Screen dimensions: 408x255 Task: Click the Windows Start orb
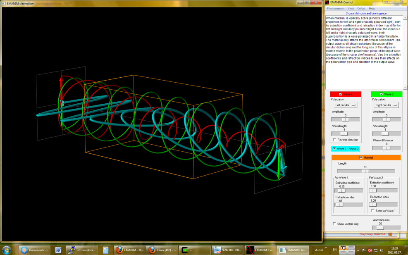click(7, 250)
